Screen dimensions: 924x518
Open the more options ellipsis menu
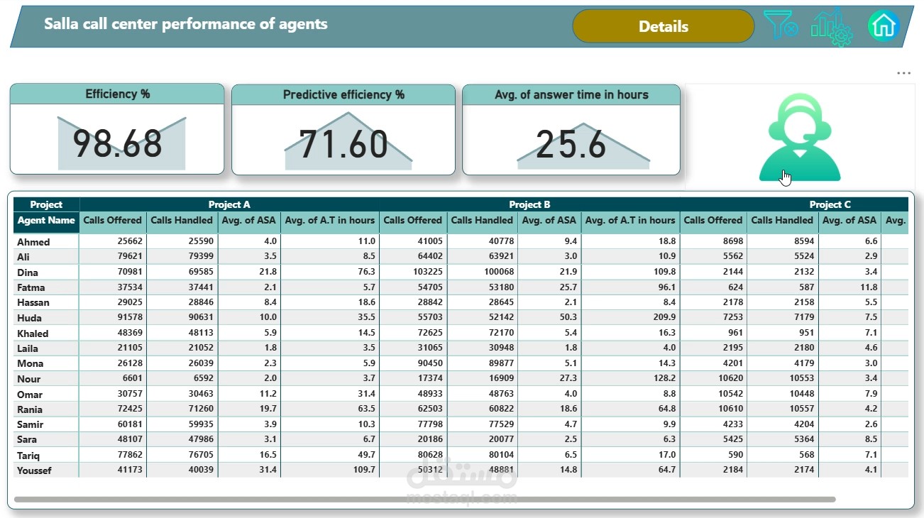903,73
